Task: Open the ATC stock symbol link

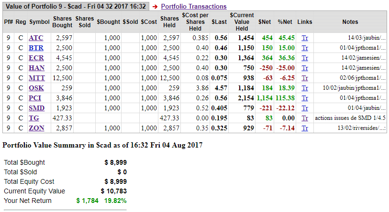Action: [x=36, y=38]
